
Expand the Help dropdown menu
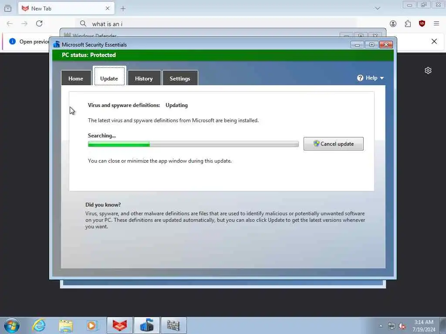370,78
